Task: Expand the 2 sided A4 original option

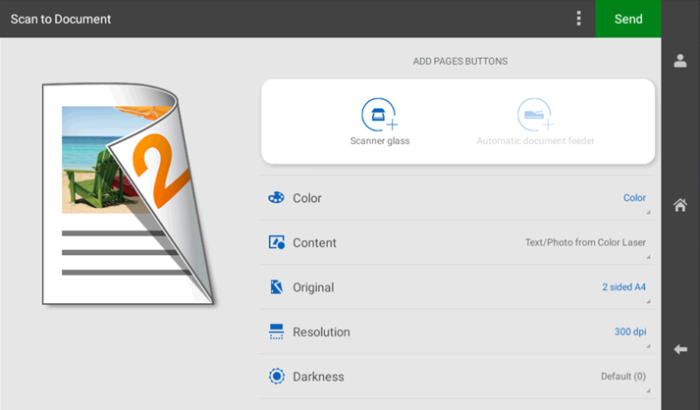Action: 623,287
